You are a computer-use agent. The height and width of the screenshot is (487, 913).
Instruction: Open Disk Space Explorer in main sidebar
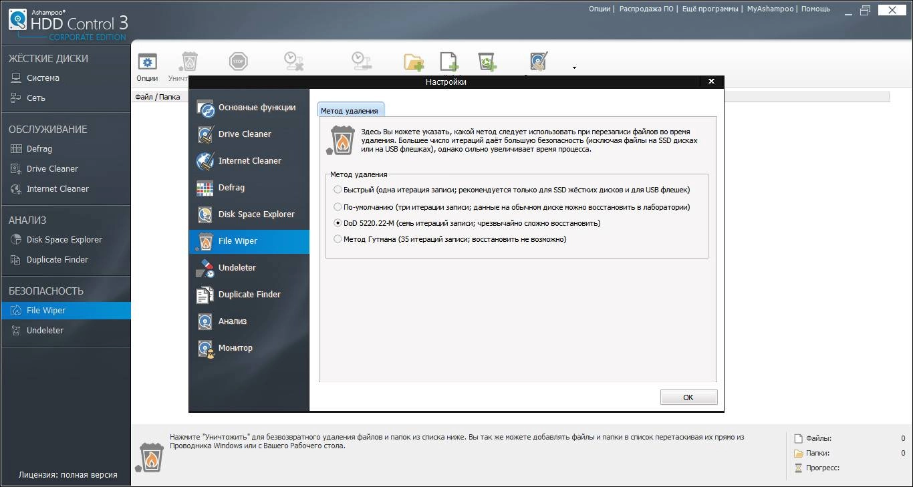point(66,240)
